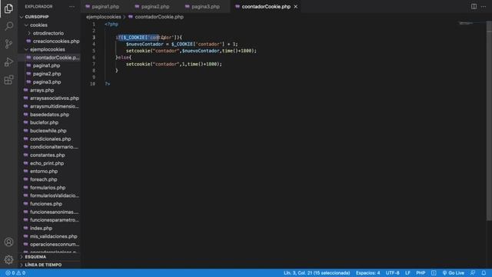Split the editor to the right
This screenshot has width=492, height=277.
[474, 7]
